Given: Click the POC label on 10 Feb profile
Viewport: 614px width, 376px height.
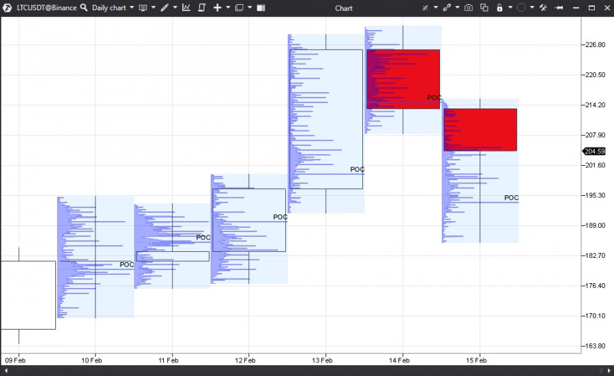Looking at the screenshot, I should (127, 265).
